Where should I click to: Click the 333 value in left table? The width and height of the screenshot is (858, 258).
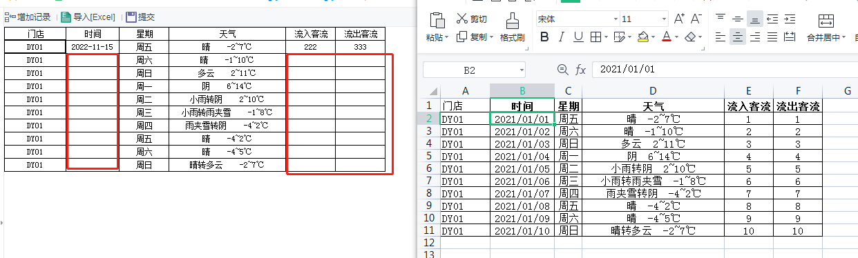(x=360, y=47)
